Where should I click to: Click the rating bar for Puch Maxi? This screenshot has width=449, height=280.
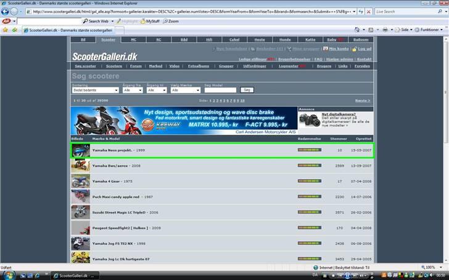[x=309, y=196]
